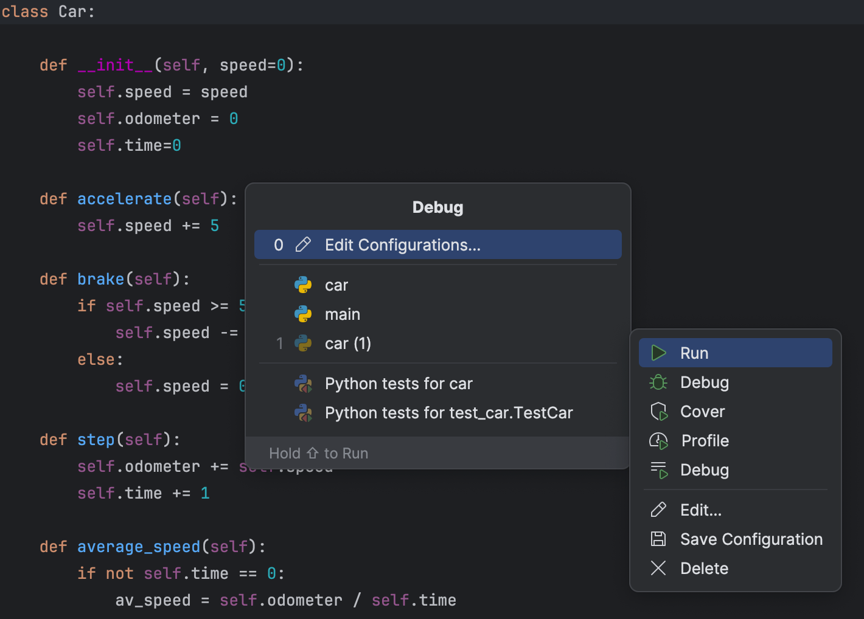Run Python tests for test_car.TestCar
The height and width of the screenshot is (619, 864).
pos(448,412)
